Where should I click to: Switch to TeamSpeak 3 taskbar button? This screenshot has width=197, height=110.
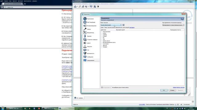(x=66, y=108)
